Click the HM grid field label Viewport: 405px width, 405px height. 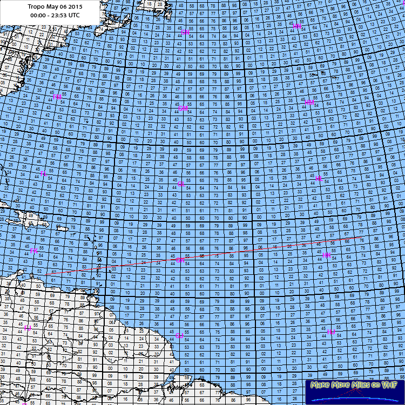pyautogui.click(x=309, y=103)
